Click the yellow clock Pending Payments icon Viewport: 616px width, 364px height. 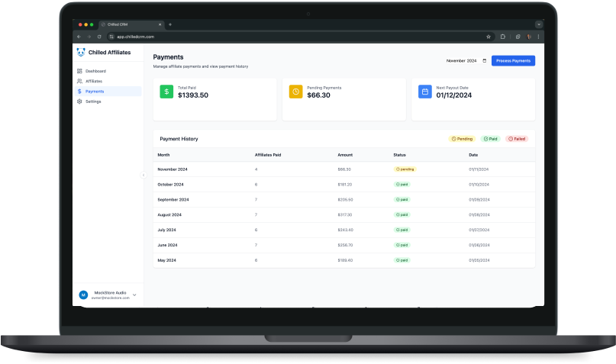[295, 92]
